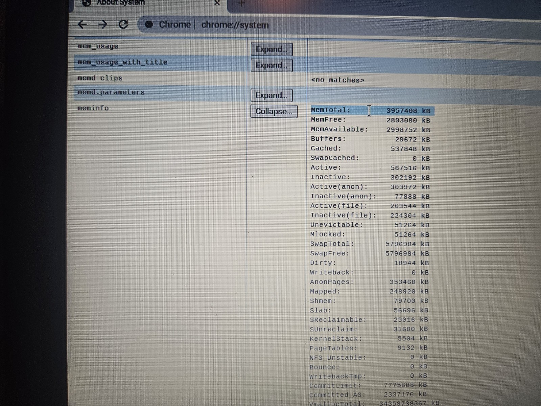
Task: Click the Chrome site info icon in address bar
Action: tap(149, 25)
